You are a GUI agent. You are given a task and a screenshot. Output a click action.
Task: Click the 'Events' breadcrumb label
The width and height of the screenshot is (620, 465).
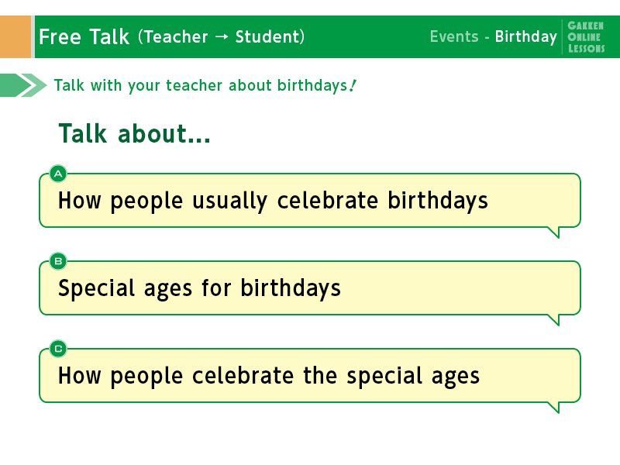[x=454, y=36]
